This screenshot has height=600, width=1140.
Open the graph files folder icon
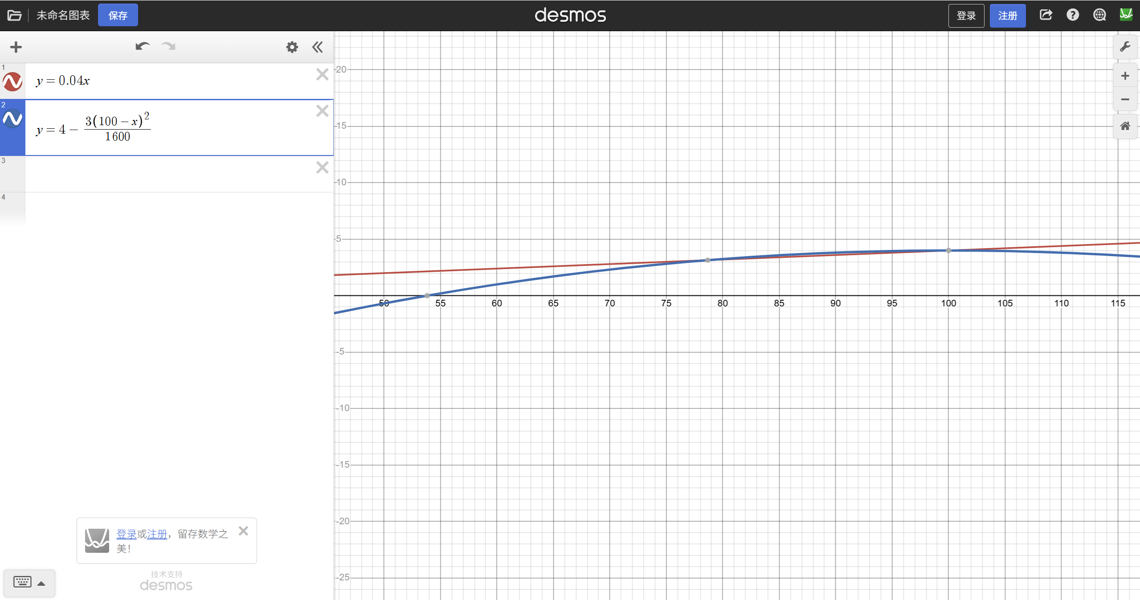click(x=14, y=16)
